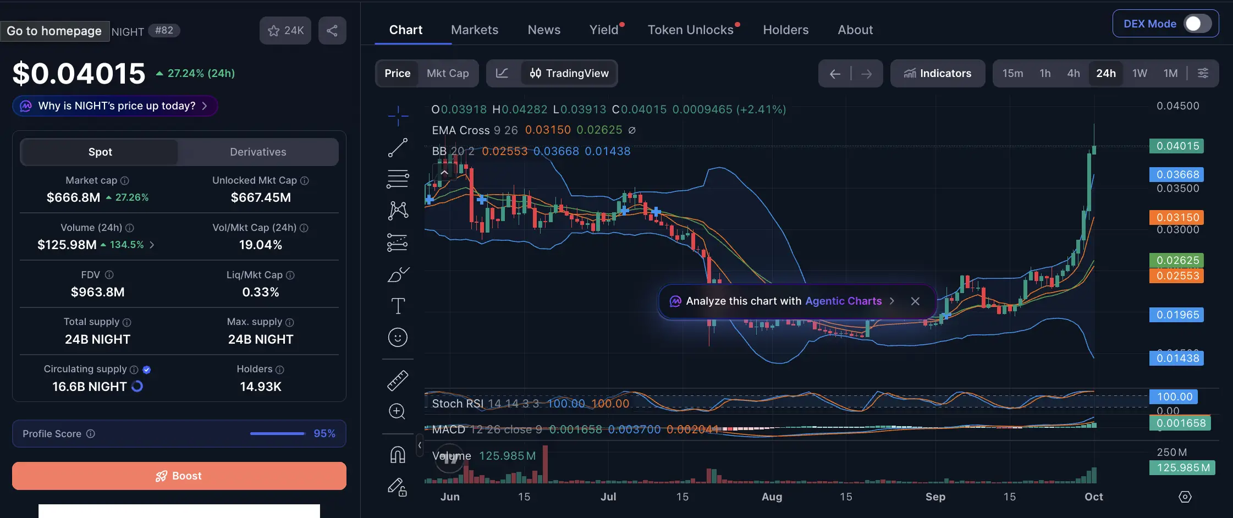This screenshot has width=1233, height=518.
Task: Click the share icon button
Action: point(332,30)
